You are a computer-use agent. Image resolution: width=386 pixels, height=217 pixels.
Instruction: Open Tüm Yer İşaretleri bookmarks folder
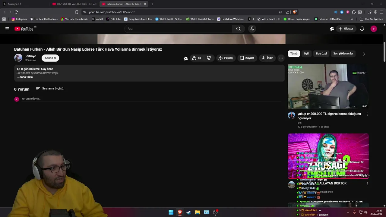click(x=371, y=19)
